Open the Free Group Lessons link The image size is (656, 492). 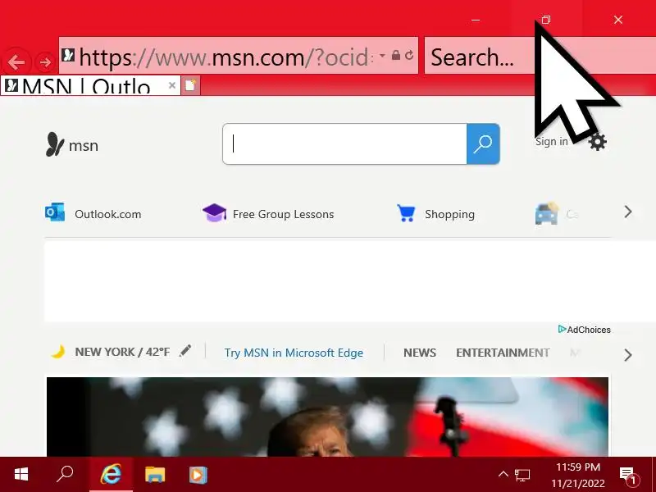click(268, 213)
